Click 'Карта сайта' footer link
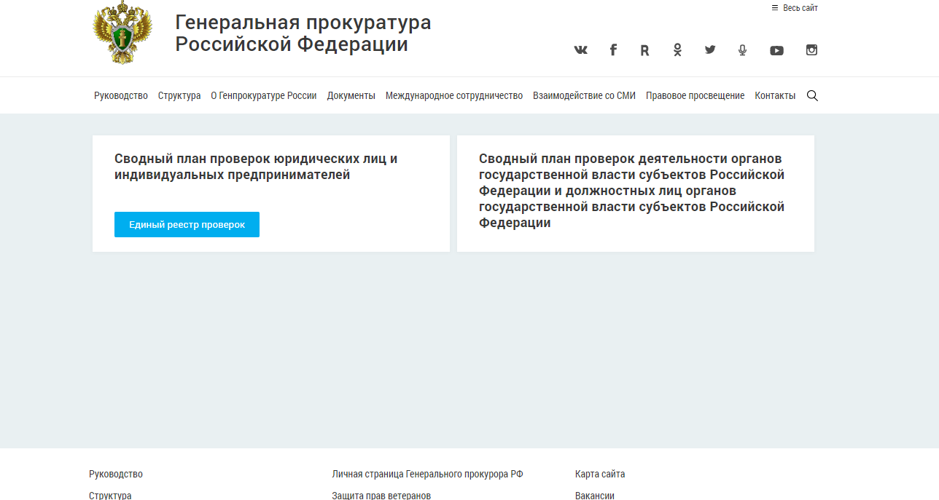The height and width of the screenshot is (500, 939). [x=600, y=474]
